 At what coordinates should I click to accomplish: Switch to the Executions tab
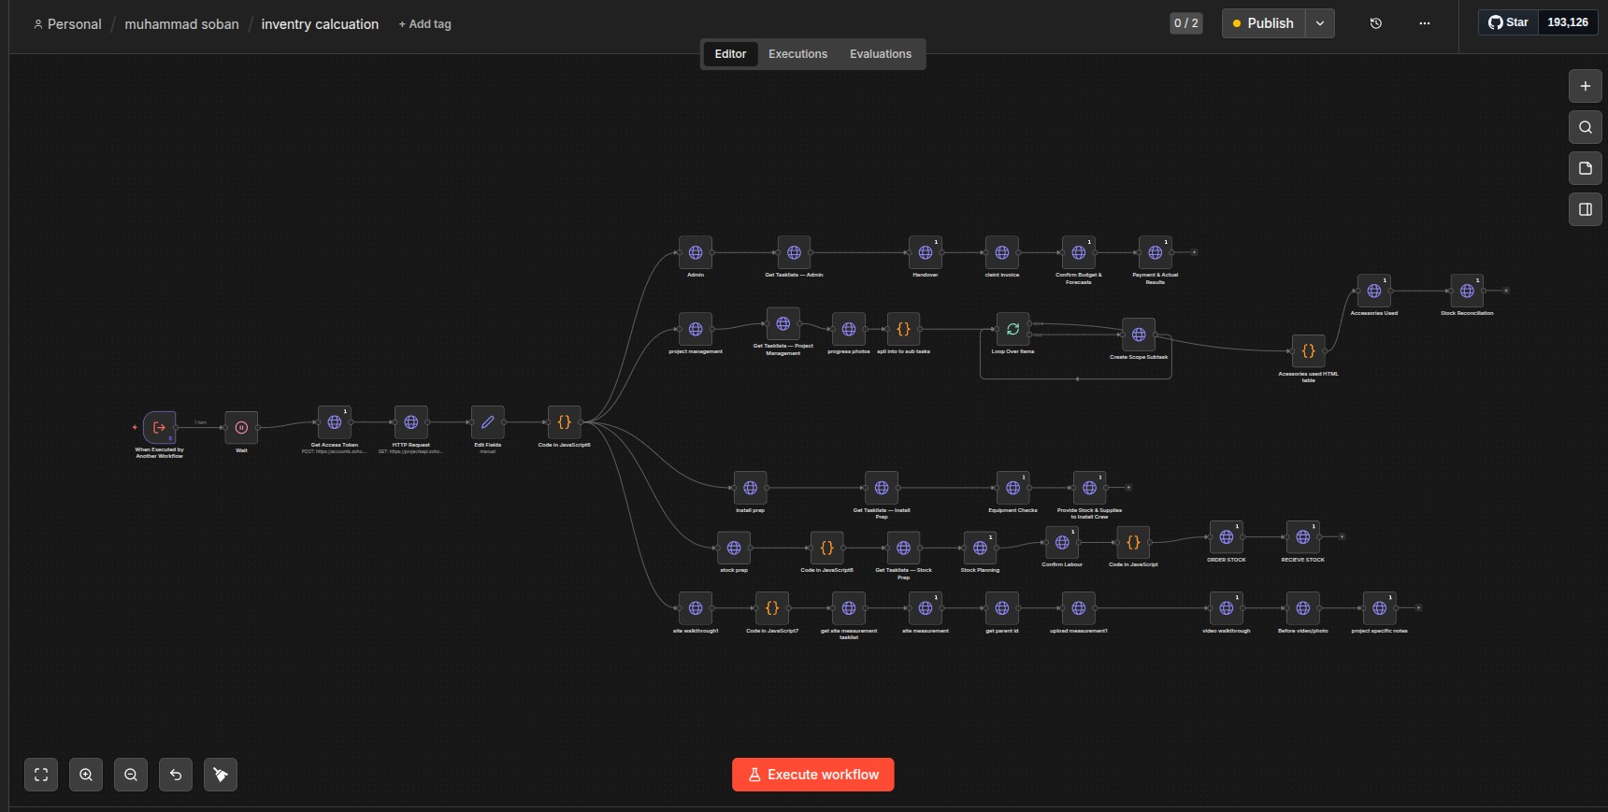click(x=797, y=54)
